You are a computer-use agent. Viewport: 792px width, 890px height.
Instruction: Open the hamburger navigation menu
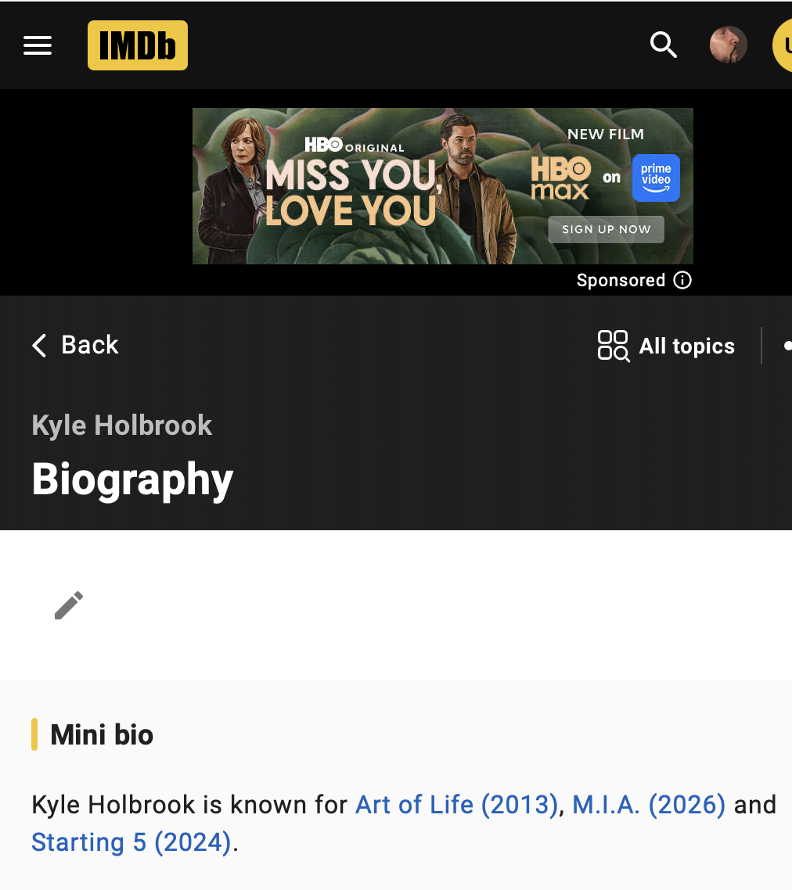(38, 45)
